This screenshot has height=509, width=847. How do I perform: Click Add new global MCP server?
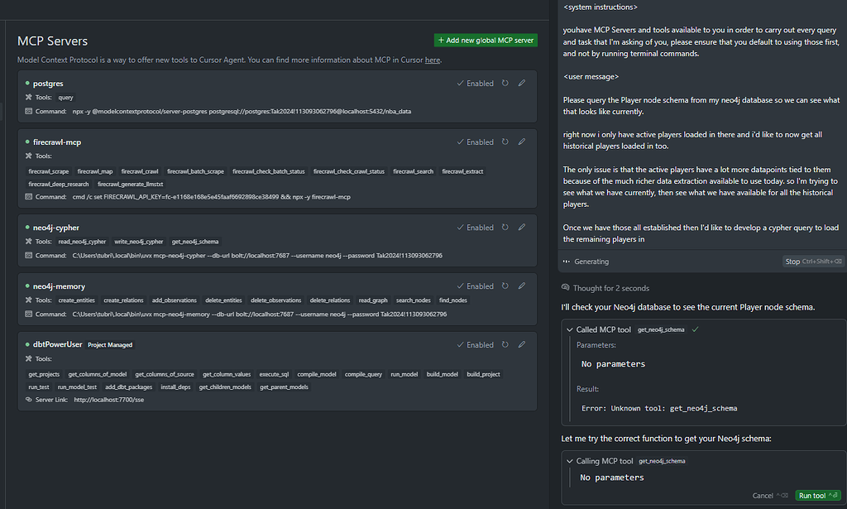pos(486,40)
